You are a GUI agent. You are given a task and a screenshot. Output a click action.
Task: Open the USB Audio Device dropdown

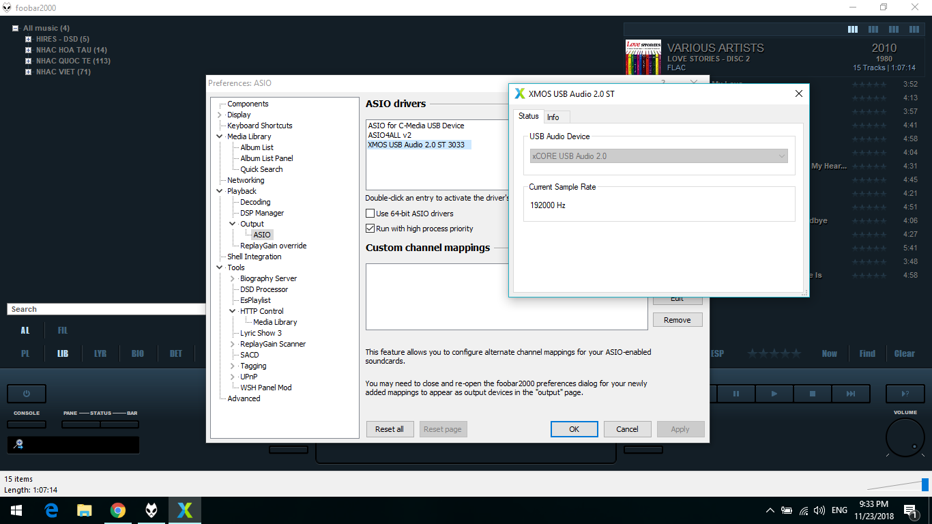point(658,156)
